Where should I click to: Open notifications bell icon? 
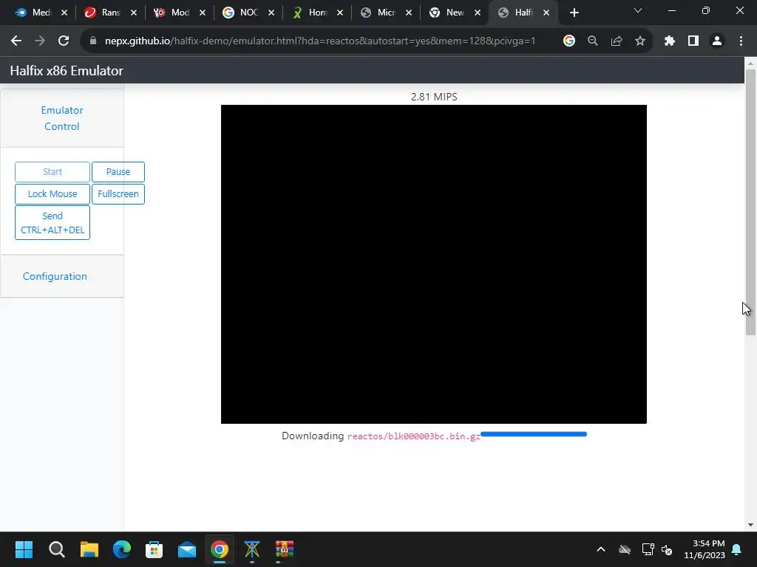[x=737, y=549]
